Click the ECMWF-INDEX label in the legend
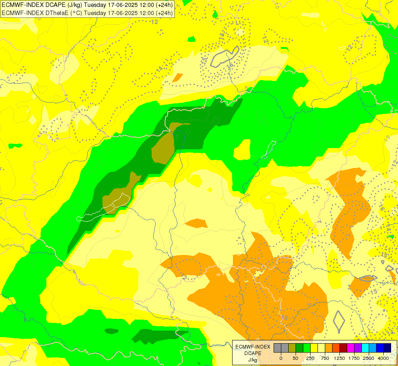 [253, 347]
